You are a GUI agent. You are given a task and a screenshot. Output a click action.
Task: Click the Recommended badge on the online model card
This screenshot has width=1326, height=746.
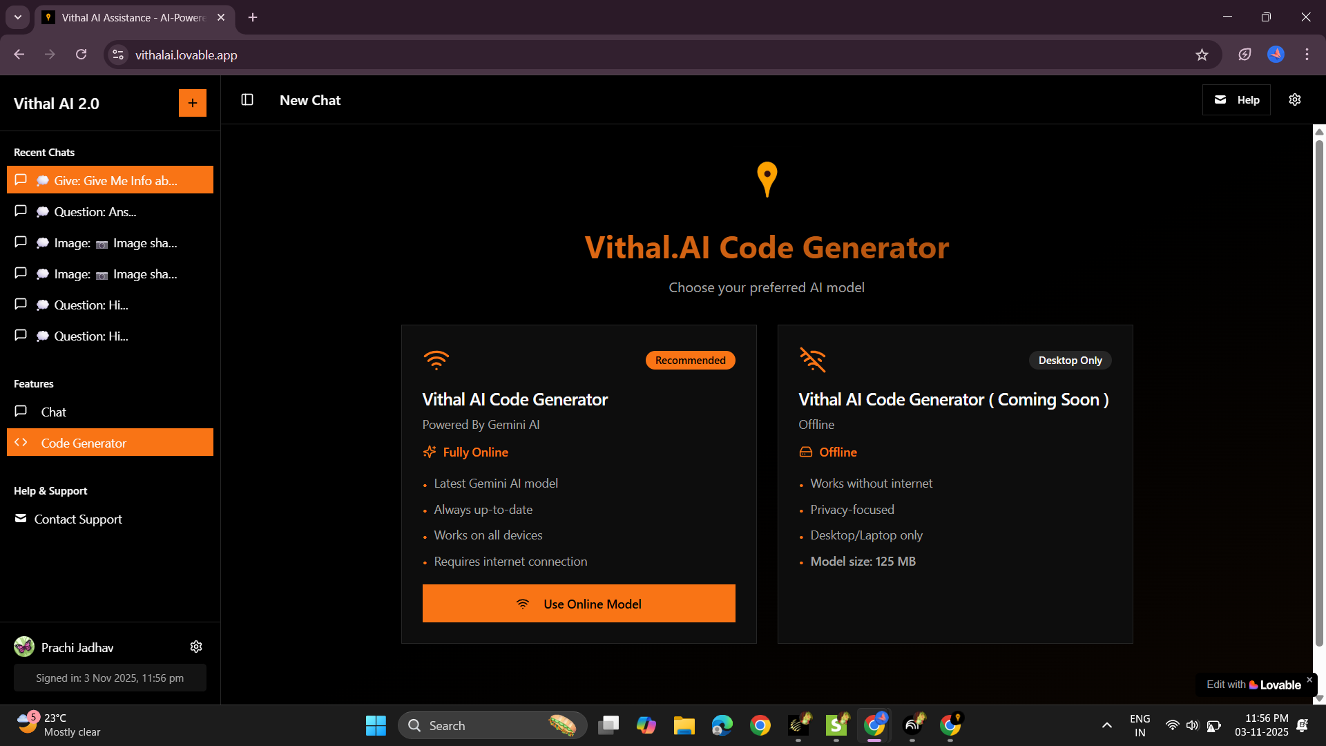pyautogui.click(x=690, y=360)
